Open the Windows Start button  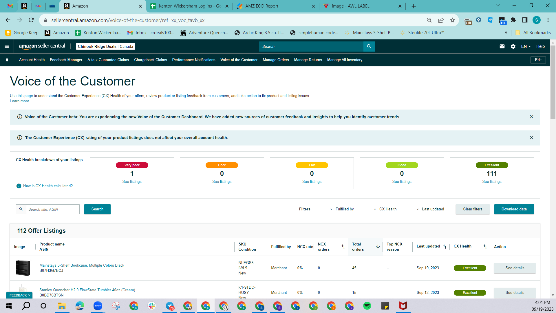pos(9,306)
